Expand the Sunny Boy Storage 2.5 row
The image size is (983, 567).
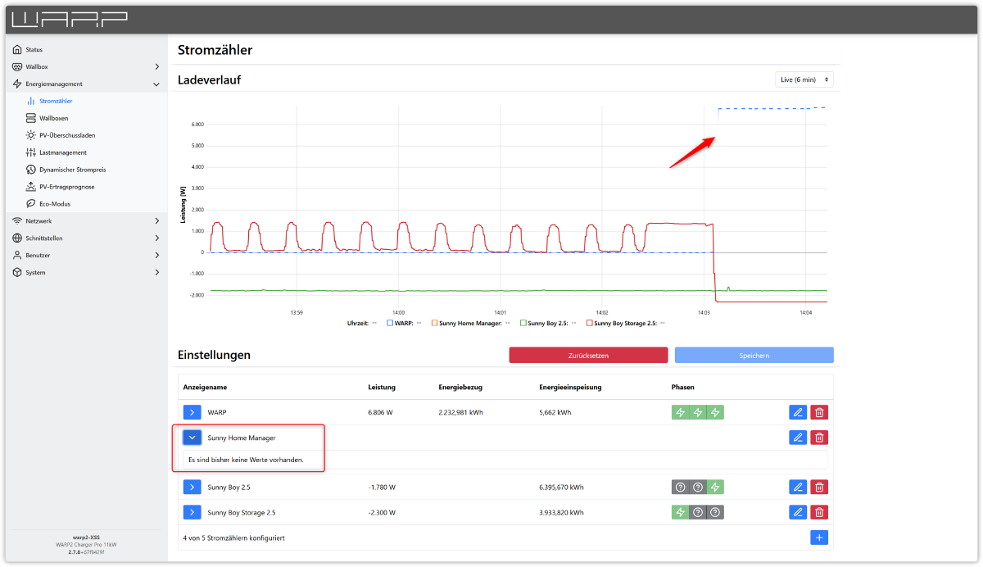(191, 512)
